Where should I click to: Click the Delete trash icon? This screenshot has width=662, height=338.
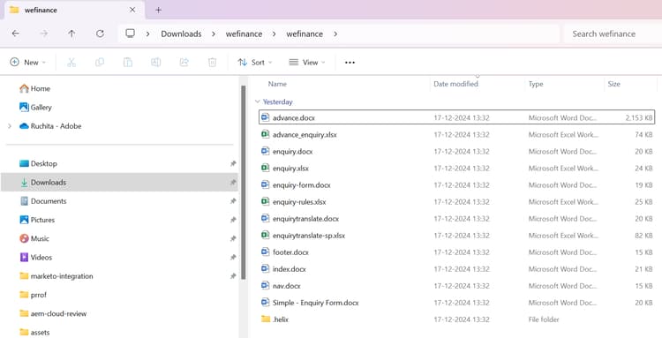213,63
